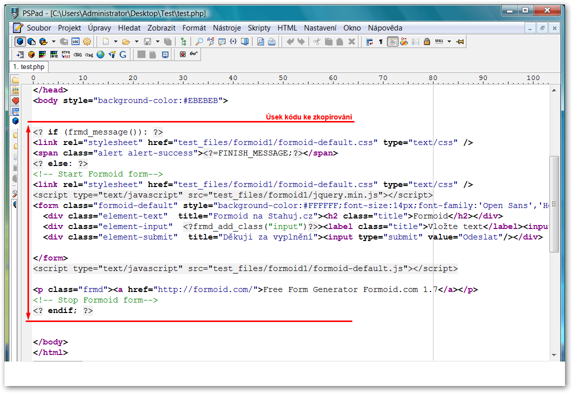Click the red heart favorites sidebar icon
The height and width of the screenshot is (393, 572).
tap(15, 100)
